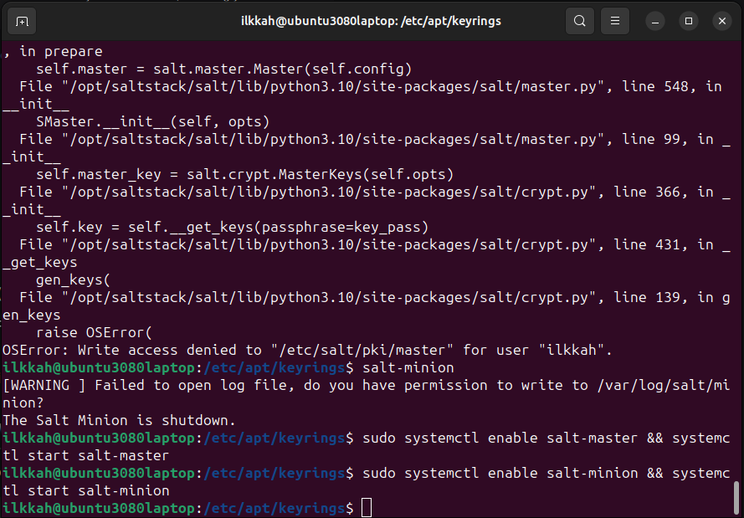Open the terminal search tool
Image resolution: width=744 pixels, height=518 pixels.
click(x=579, y=20)
